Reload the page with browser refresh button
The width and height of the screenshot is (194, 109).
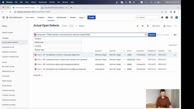click(x=10, y=12)
